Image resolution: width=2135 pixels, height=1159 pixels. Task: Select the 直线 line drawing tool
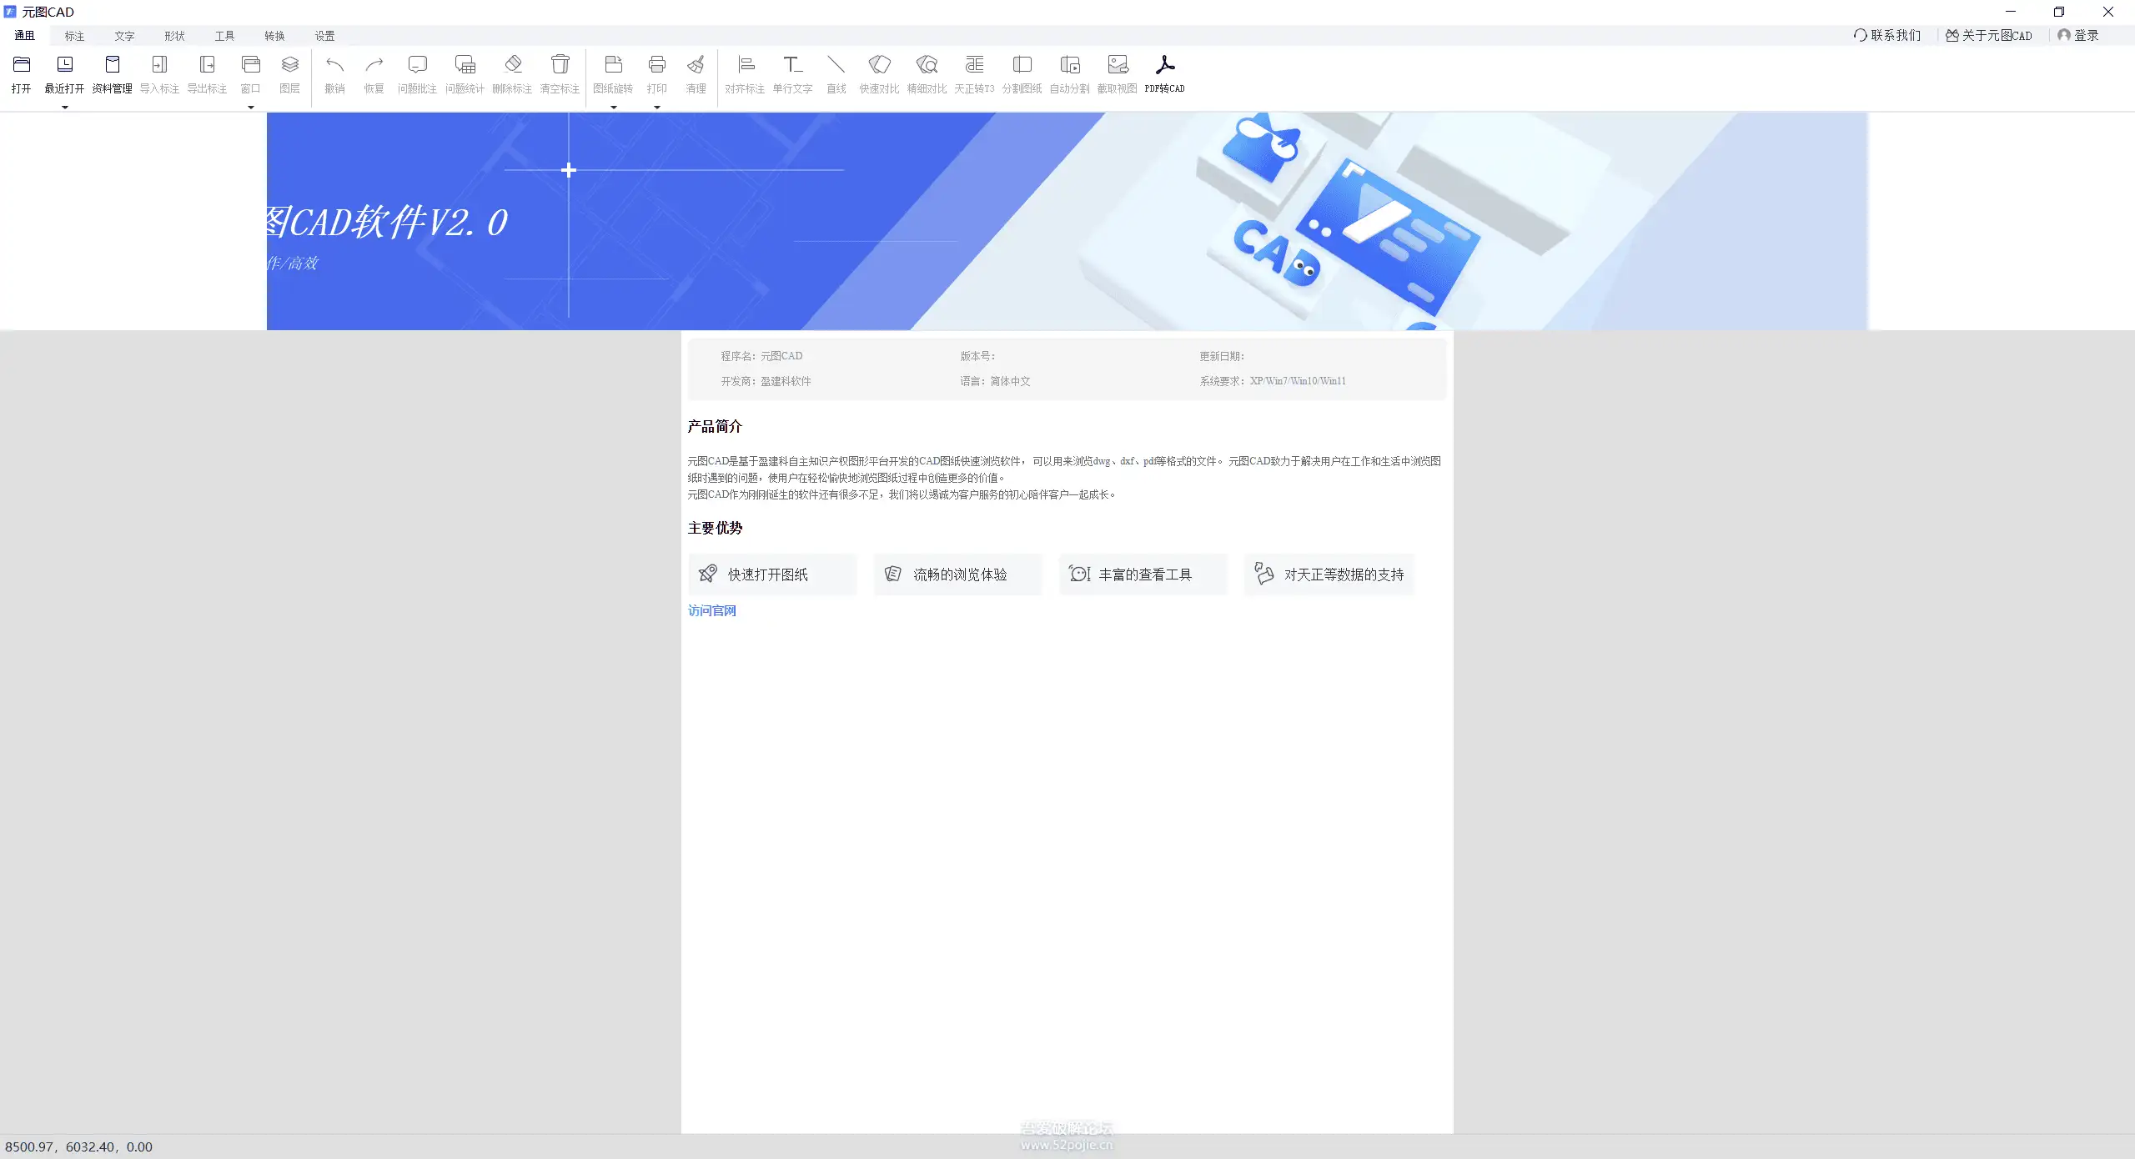tap(835, 75)
